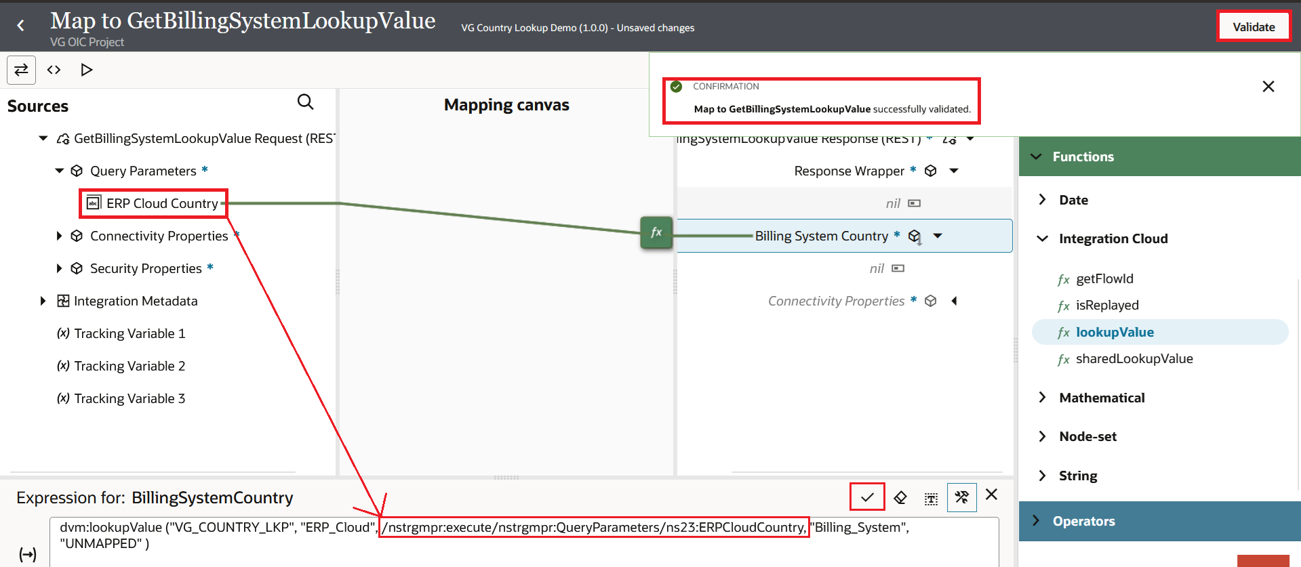
Task: Erase the expression with eraser icon
Action: tap(900, 498)
